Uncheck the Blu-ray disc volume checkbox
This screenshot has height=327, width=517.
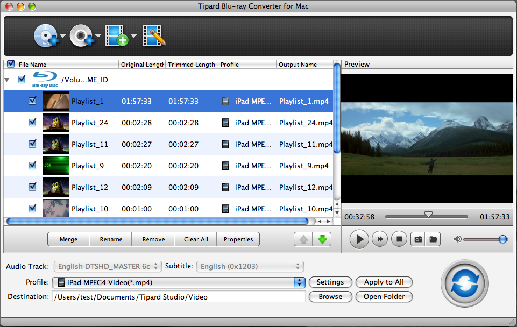22,80
